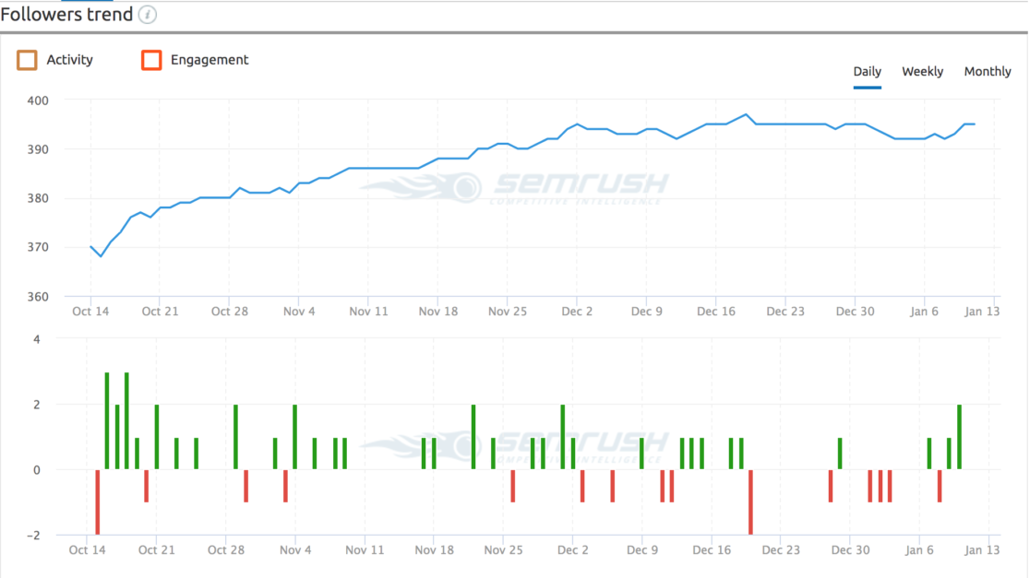Click the first green bar reaching value 3
This screenshot has height=578, width=1030.
107,421
